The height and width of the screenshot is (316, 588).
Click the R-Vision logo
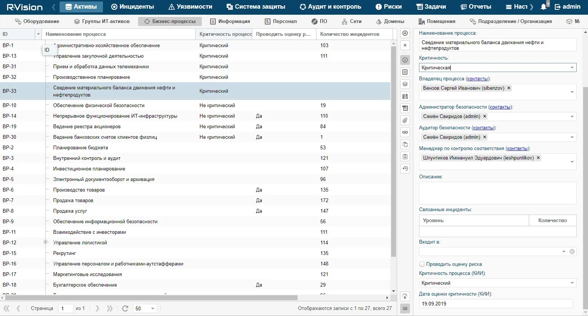tap(25, 7)
